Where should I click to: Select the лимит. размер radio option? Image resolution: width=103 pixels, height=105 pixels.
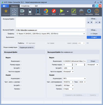click(66, 43)
